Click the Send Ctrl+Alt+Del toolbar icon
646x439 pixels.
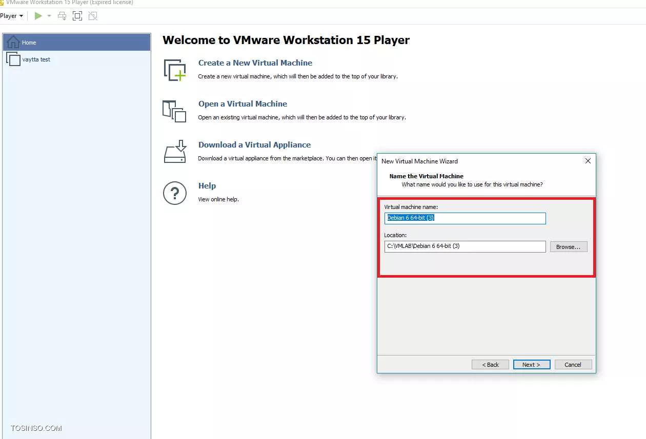(62, 16)
